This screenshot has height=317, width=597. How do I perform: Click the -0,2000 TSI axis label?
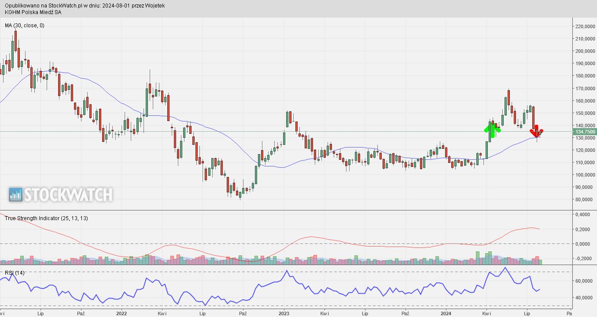point(583,258)
